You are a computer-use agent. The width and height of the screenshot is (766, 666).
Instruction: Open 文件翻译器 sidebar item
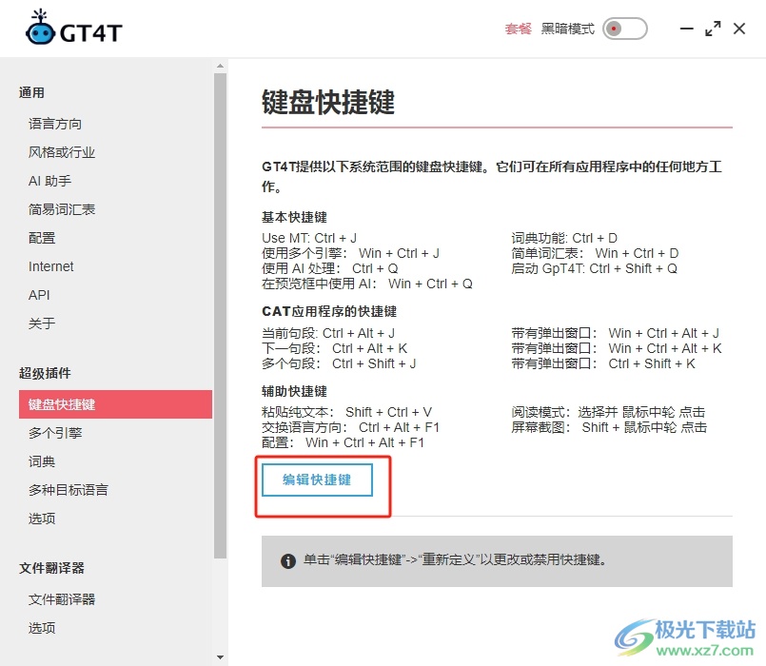[62, 599]
